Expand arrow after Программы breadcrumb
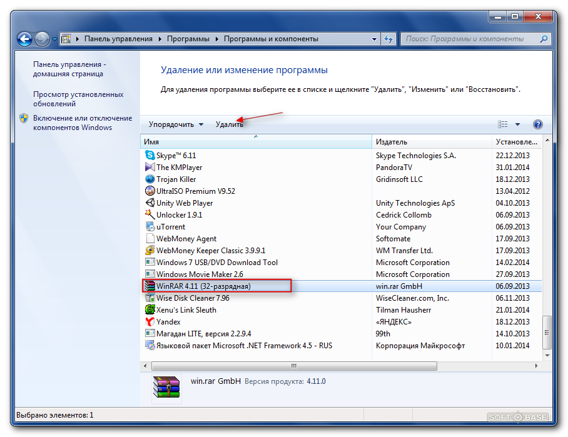 coord(216,39)
